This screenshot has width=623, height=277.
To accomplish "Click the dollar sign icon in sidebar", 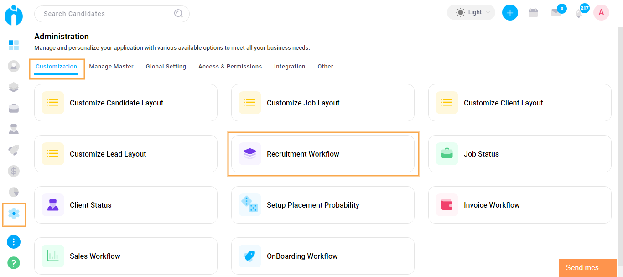I will click(14, 171).
